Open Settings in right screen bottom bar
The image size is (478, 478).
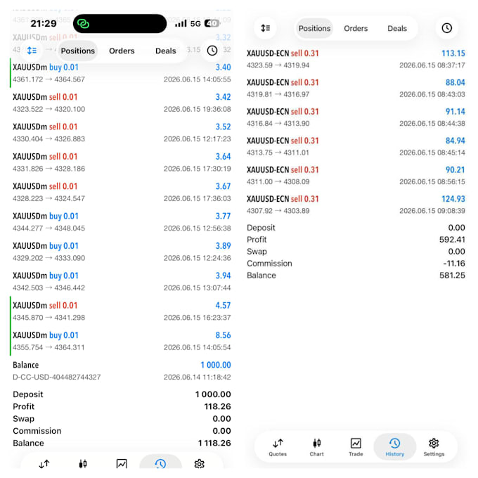pyautogui.click(x=434, y=447)
